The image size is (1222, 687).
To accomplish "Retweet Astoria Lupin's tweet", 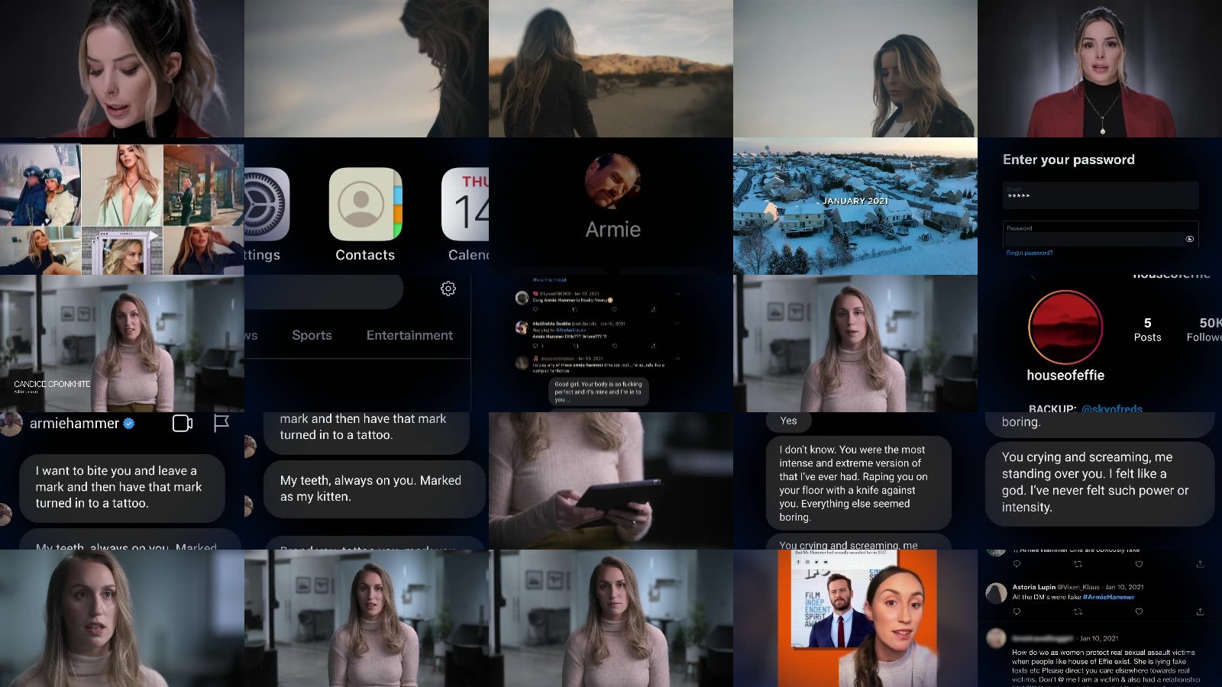I will (x=1078, y=611).
